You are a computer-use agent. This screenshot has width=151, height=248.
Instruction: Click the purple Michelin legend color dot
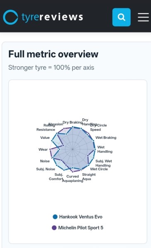coord(54,228)
